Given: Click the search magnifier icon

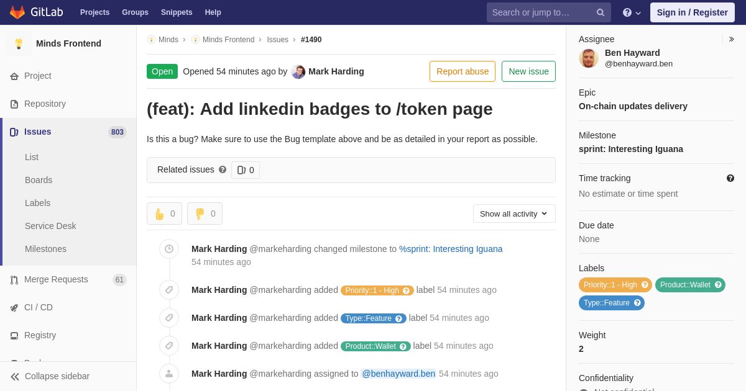Looking at the screenshot, I should point(600,12).
